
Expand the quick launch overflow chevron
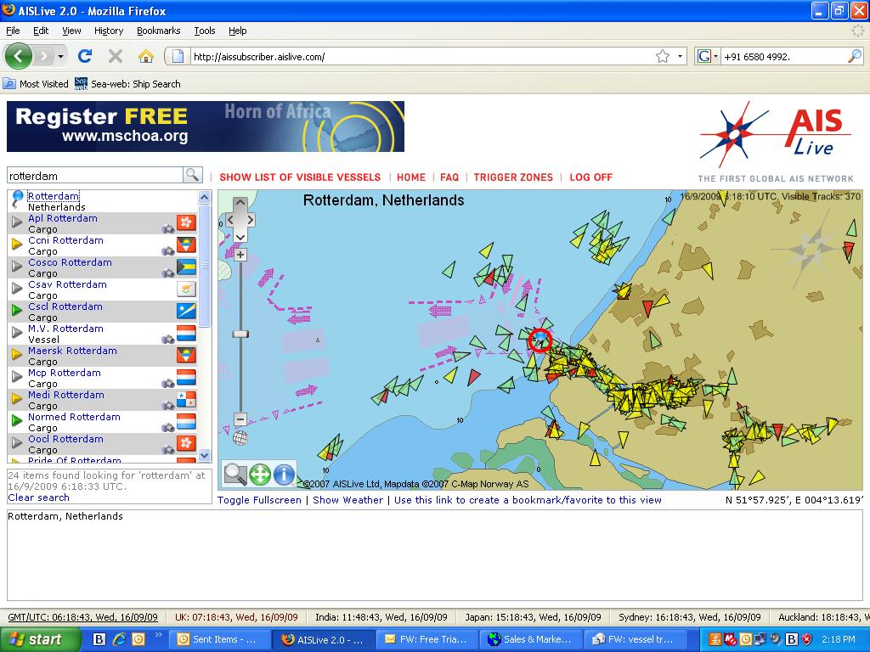coord(158,635)
